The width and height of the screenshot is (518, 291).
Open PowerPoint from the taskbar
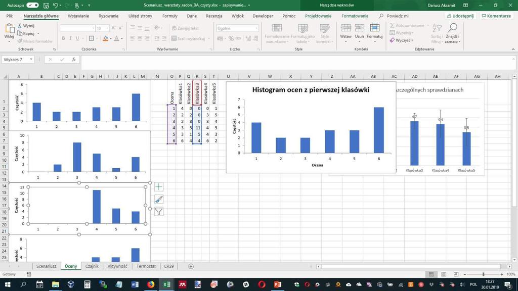click(278, 284)
